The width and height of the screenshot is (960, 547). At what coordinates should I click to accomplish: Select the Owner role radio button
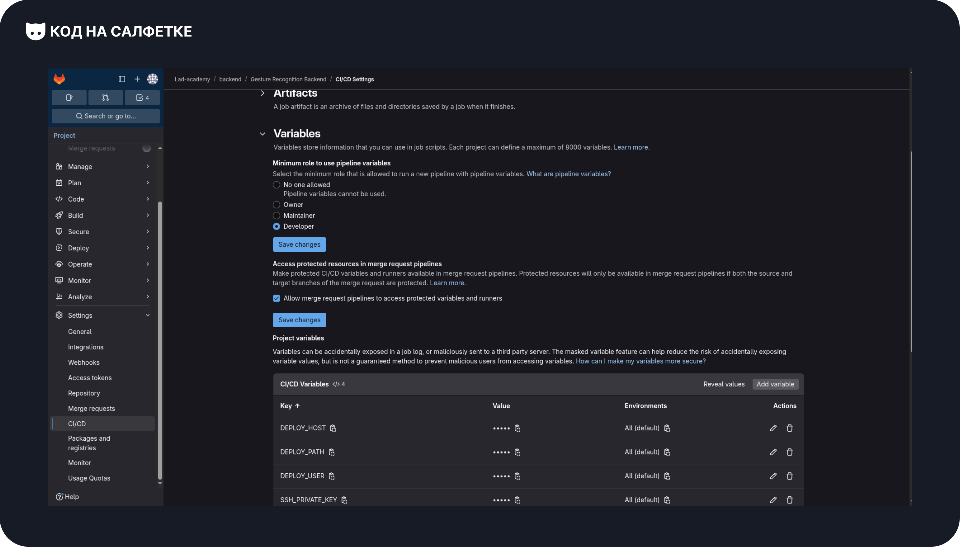[276, 205]
